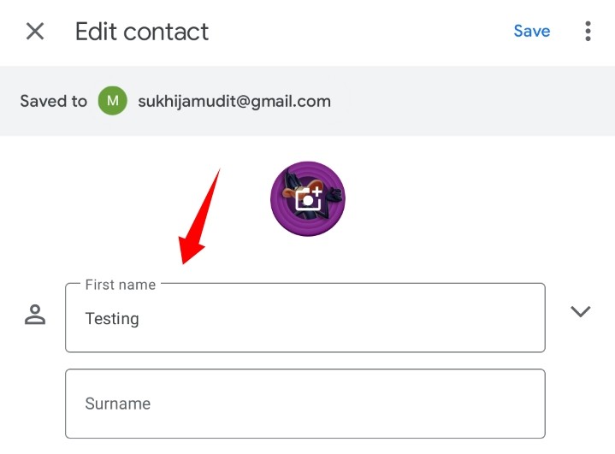Tap the grey saved-to account bar
Image resolution: width=615 pixels, height=454 pixels.
click(x=470, y=101)
